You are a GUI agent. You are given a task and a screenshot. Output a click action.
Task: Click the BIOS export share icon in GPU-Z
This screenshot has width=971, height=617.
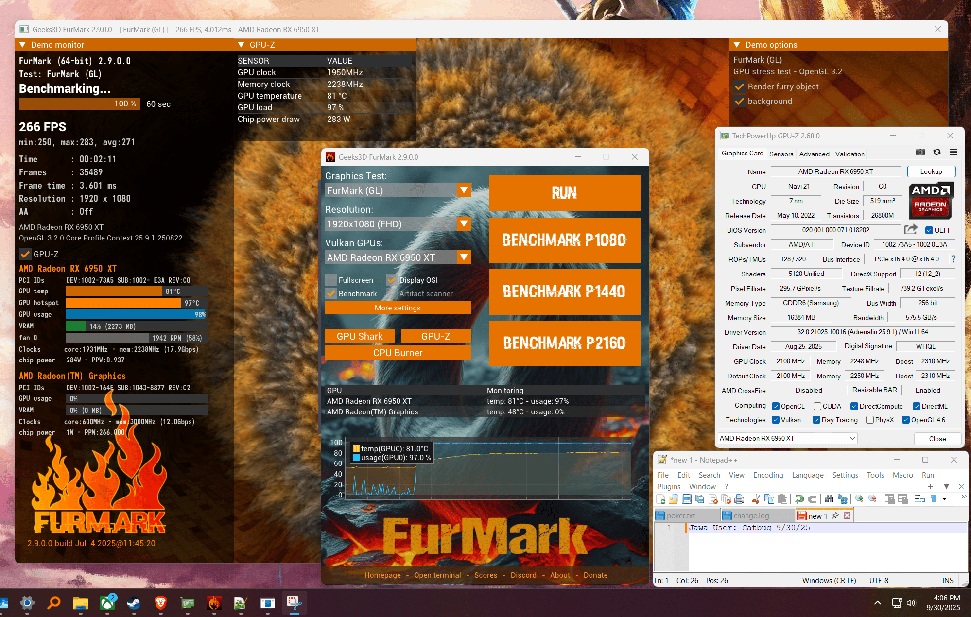point(911,229)
